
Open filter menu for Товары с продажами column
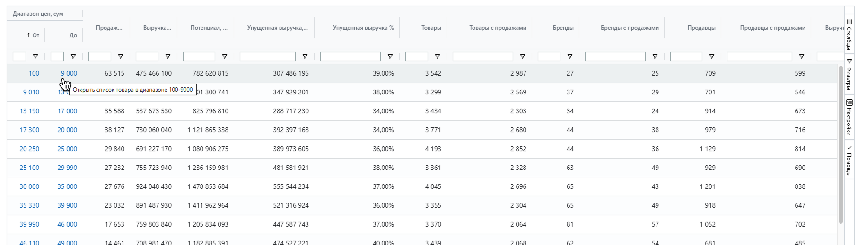[x=523, y=57]
